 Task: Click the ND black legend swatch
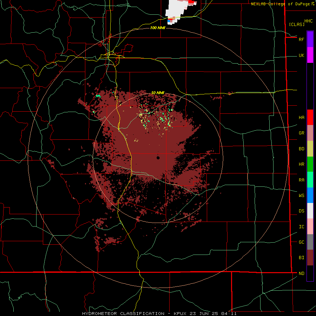tap(310, 273)
